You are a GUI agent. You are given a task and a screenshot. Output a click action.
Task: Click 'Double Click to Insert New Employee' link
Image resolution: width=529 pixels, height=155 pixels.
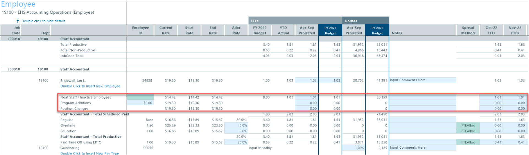click(x=90, y=86)
